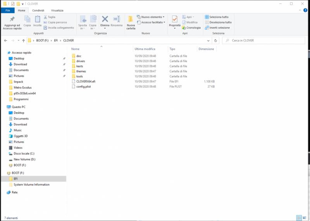
Task: Open the Copia in dropdown
Action: [x=93, y=22]
